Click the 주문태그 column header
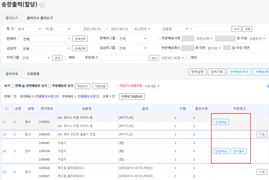 (x=239, y=109)
